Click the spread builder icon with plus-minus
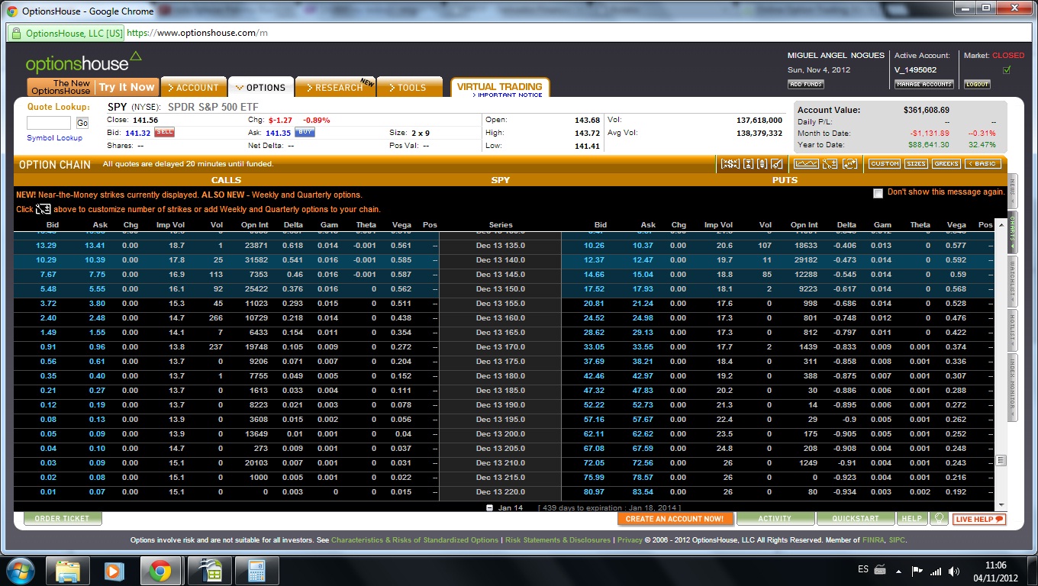1038x586 pixels. pos(830,164)
